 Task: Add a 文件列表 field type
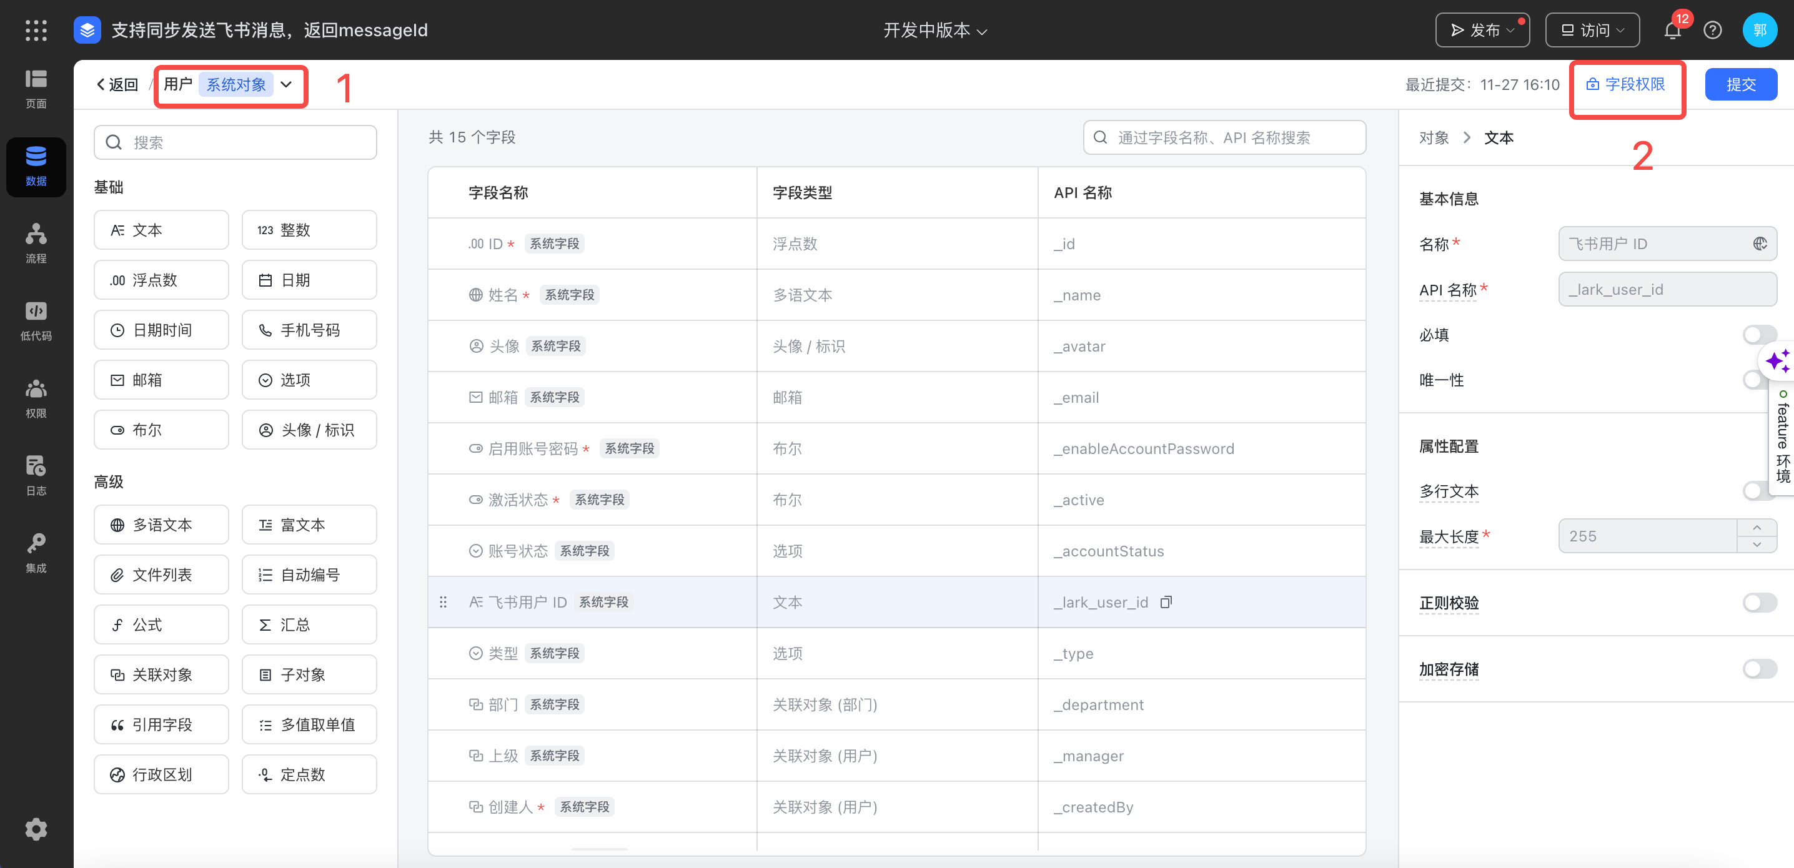pos(162,575)
